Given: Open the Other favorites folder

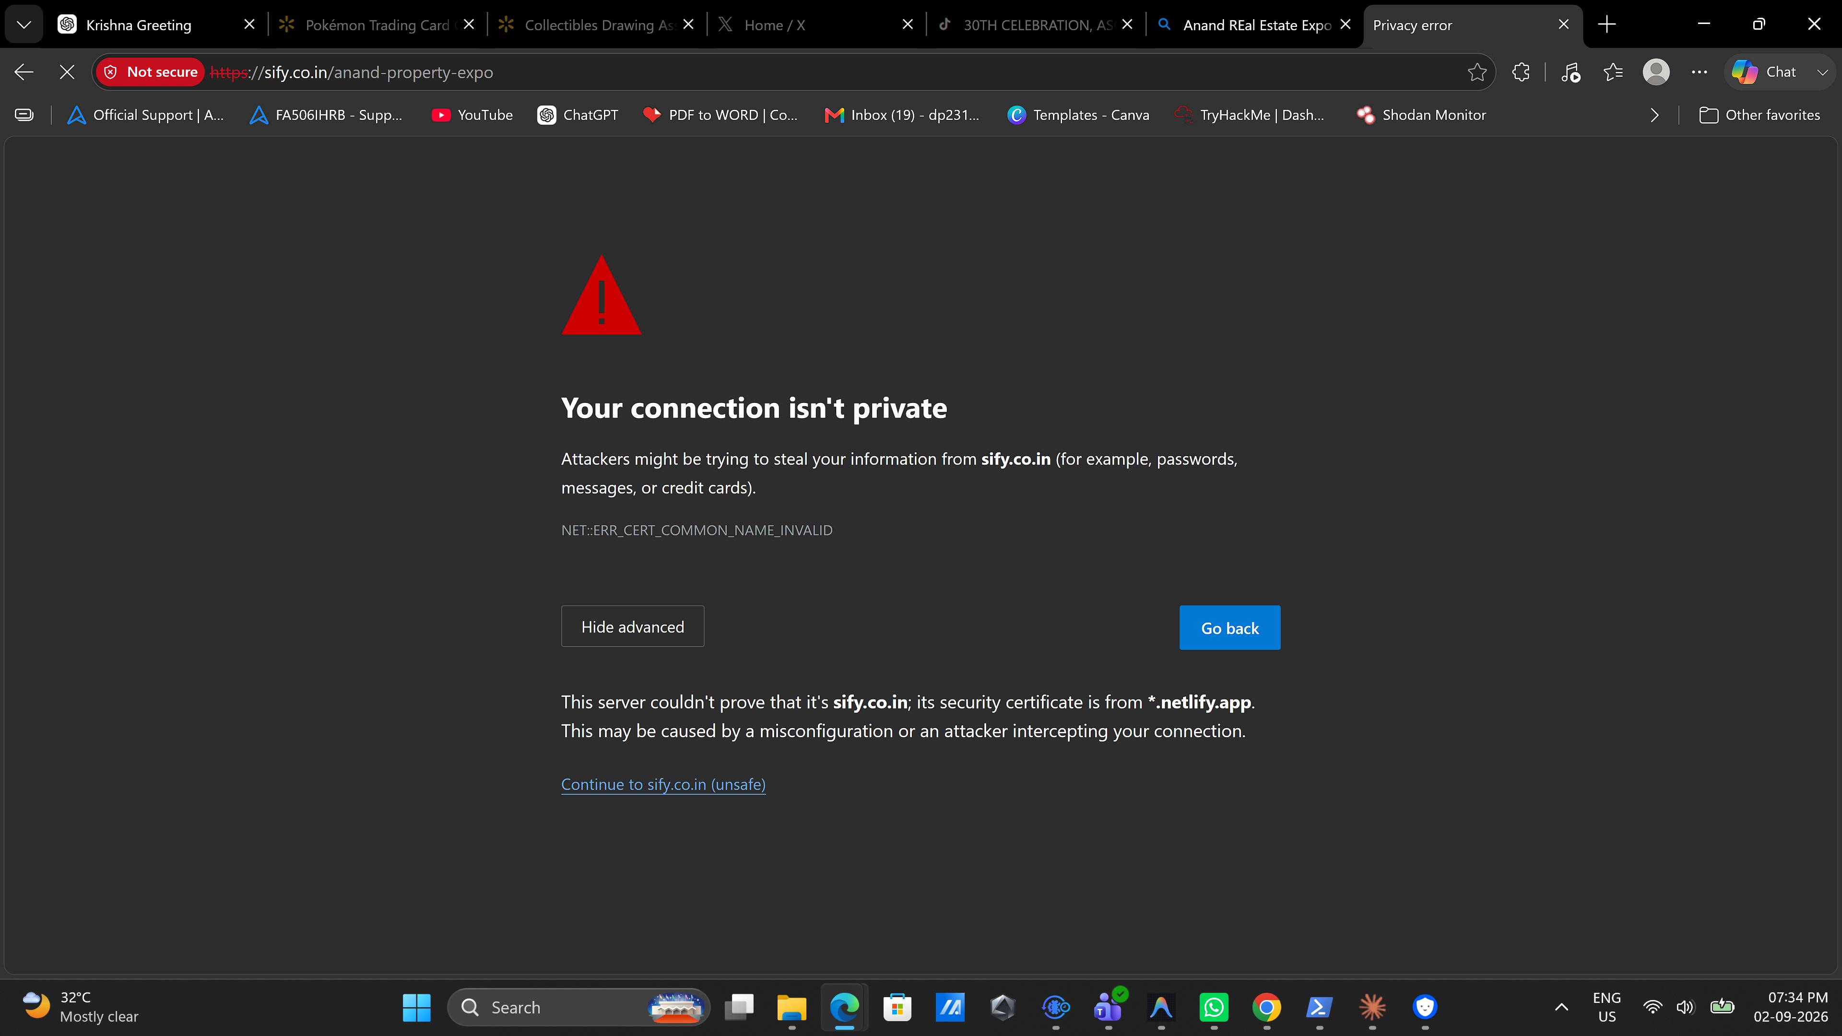Looking at the screenshot, I should (x=1760, y=115).
